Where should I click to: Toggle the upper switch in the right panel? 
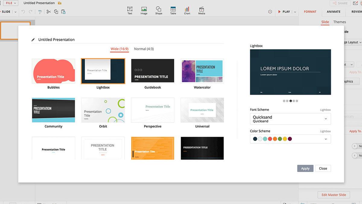coord(355,146)
